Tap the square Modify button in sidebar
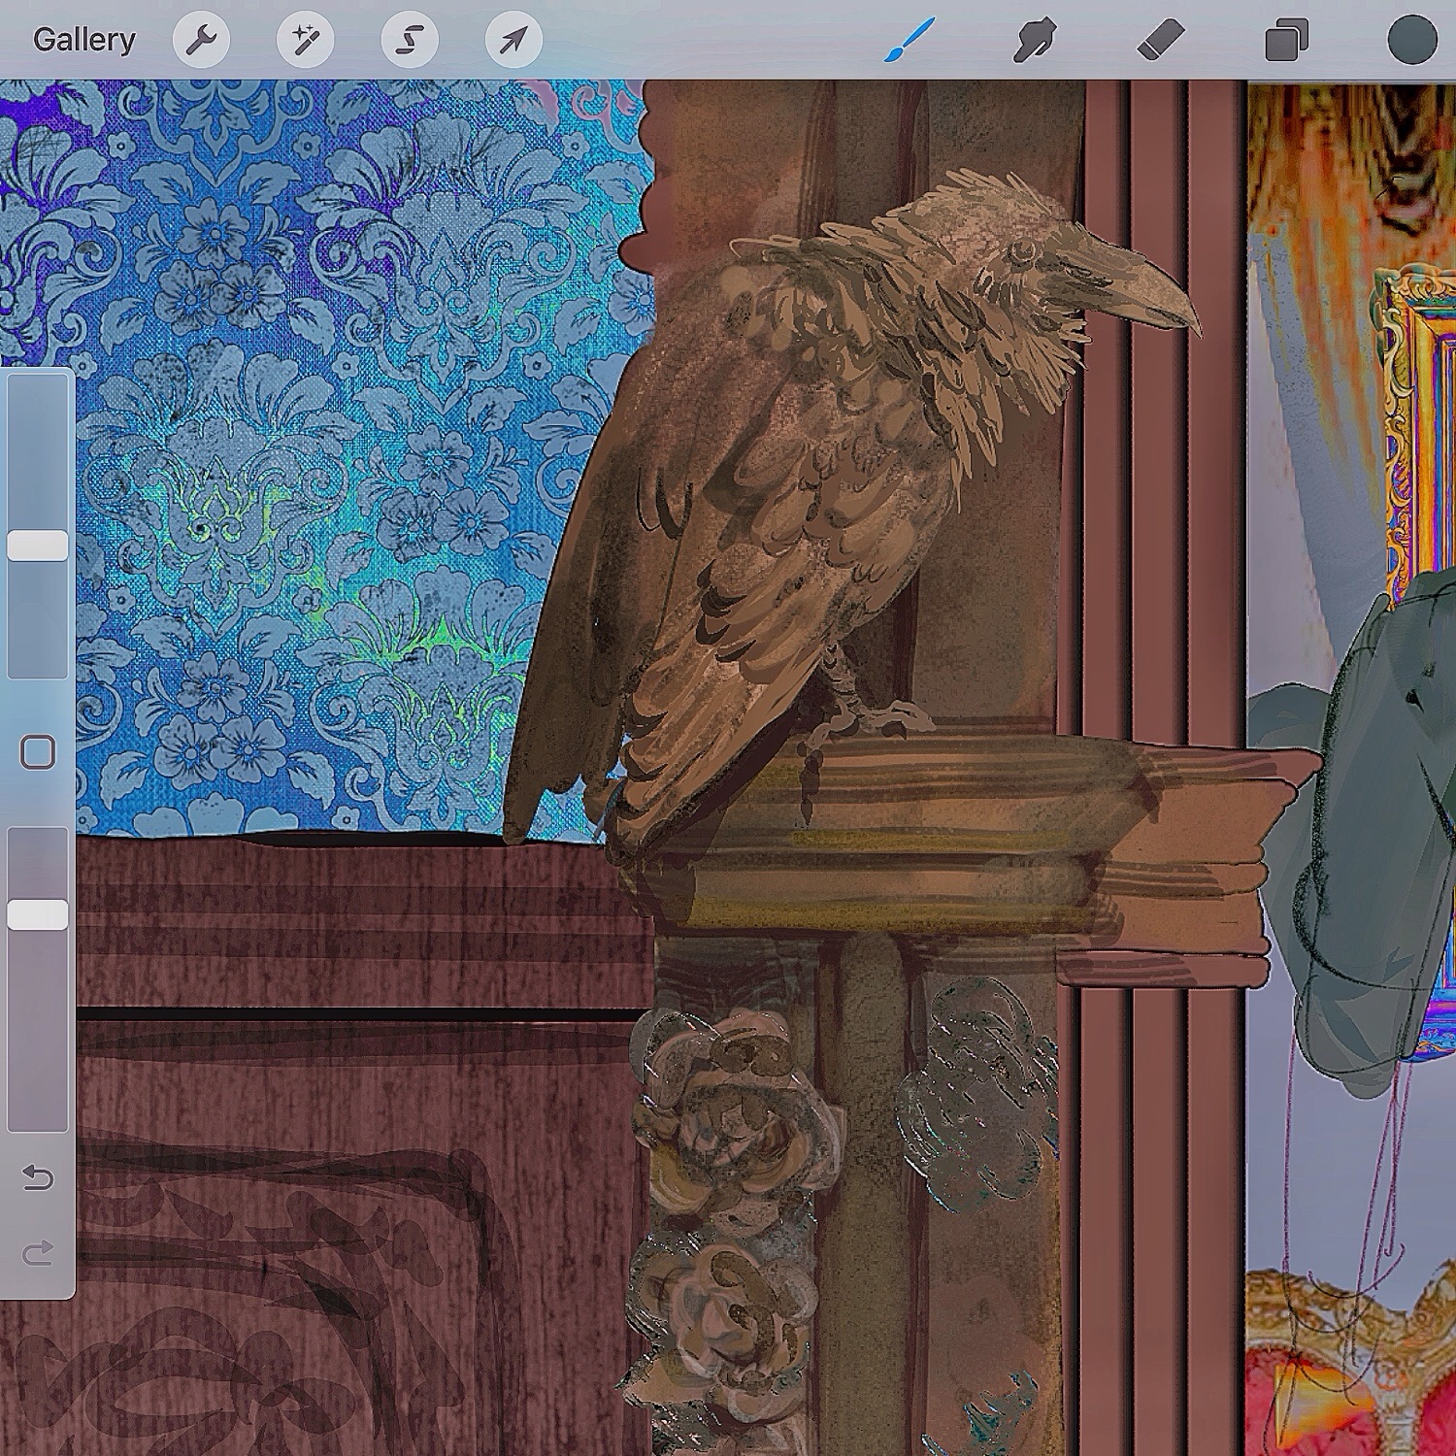The height and width of the screenshot is (1456, 1456). (x=38, y=752)
